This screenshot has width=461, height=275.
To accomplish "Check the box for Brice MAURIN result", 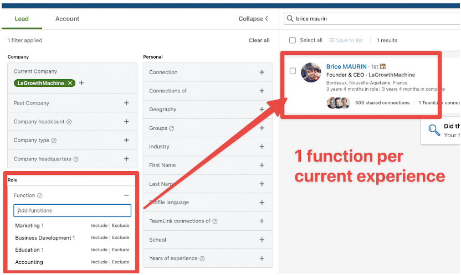I will pos(293,71).
